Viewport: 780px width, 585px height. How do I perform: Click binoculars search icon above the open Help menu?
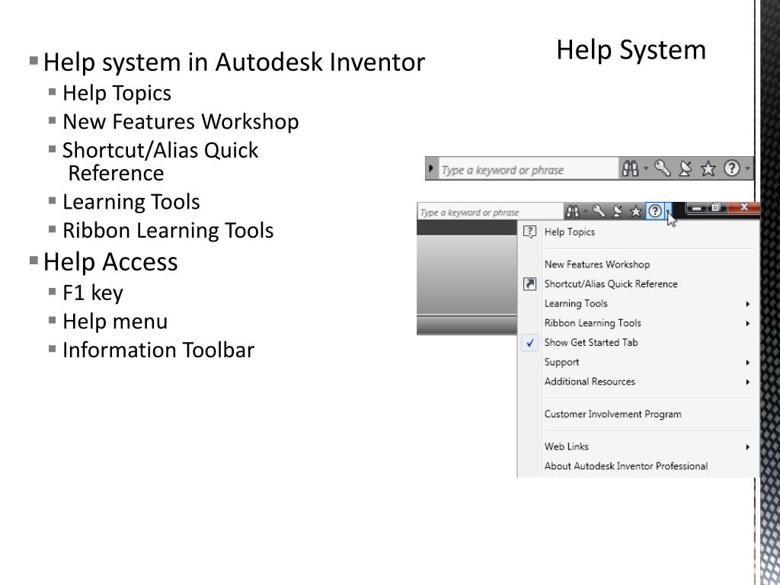[573, 212]
